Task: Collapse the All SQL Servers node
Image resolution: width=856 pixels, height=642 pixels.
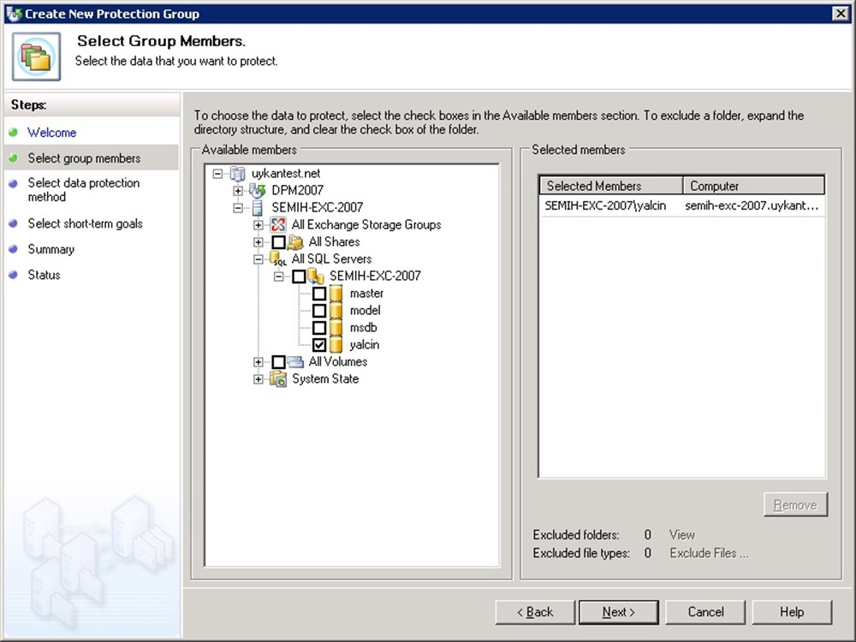Action: tap(259, 259)
